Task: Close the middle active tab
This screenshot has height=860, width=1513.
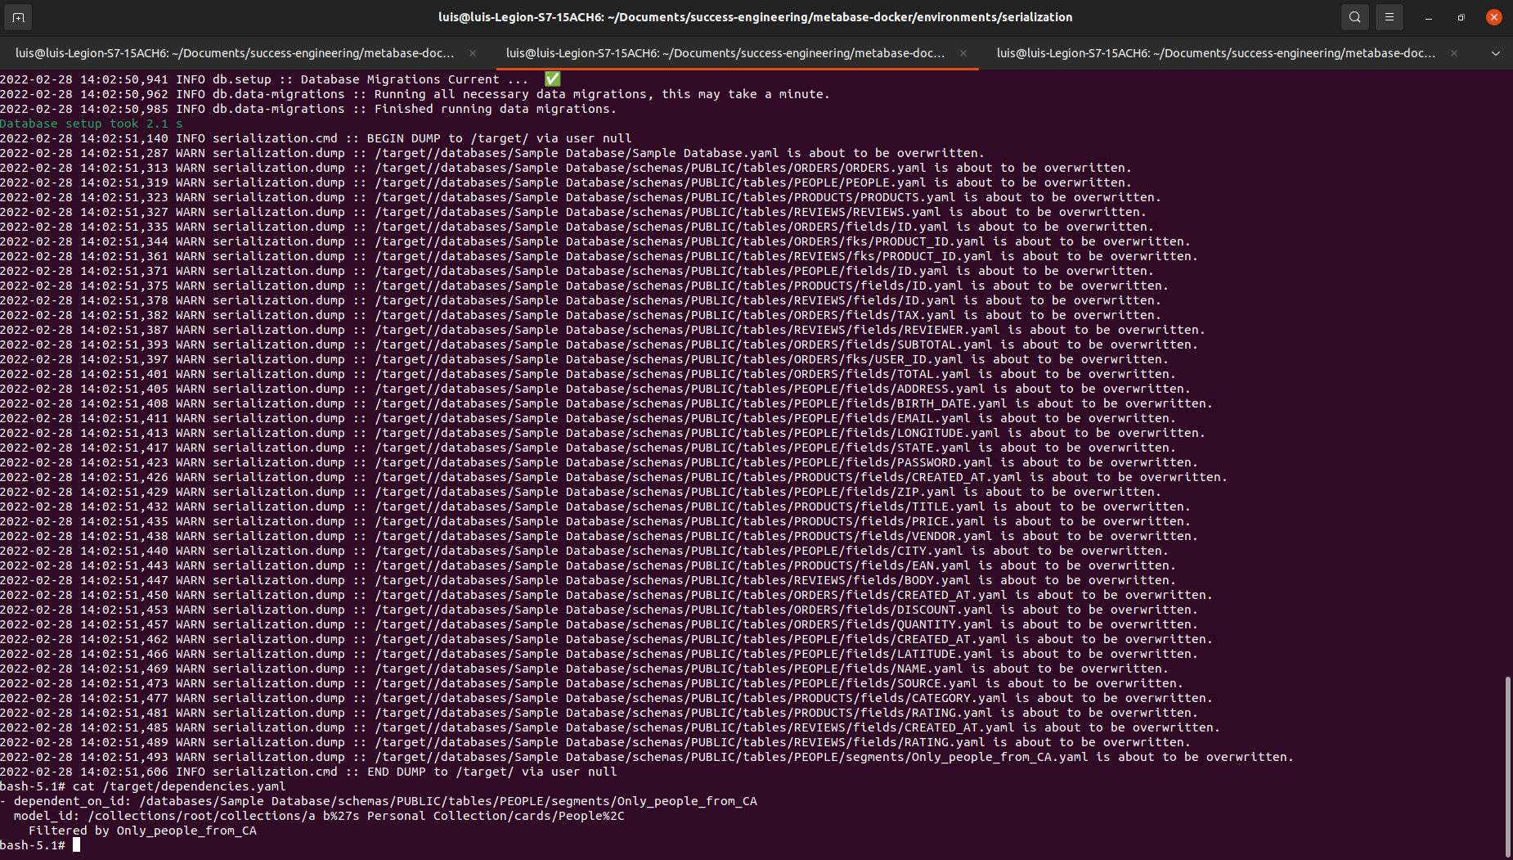Action: coord(964,52)
